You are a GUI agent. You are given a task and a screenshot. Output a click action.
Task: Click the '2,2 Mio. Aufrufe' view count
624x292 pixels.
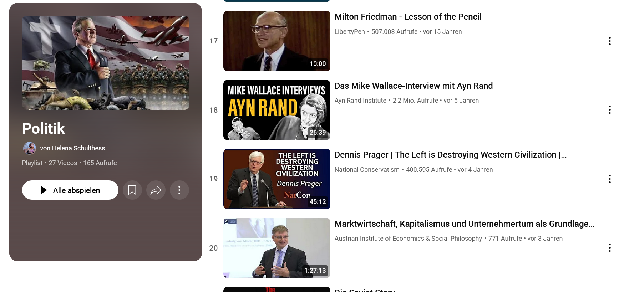pyautogui.click(x=415, y=101)
